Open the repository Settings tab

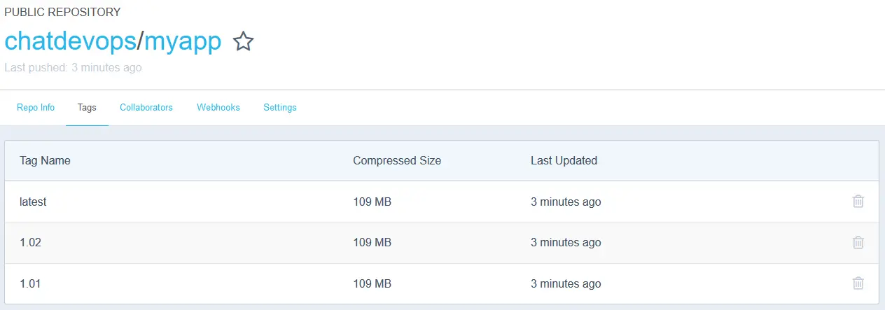click(280, 108)
